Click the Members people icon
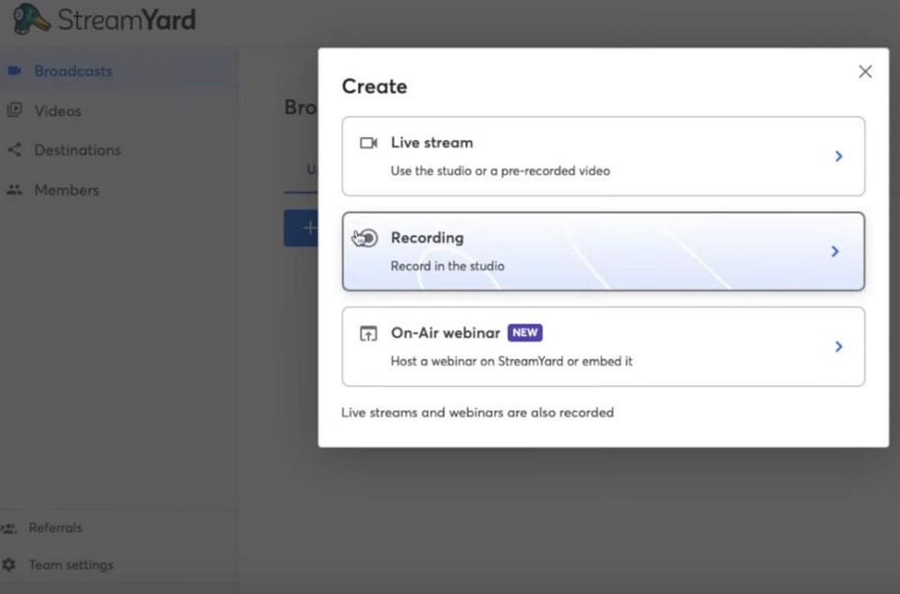The image size is (900, 594). pyautogui.click(x=15, y=190)
